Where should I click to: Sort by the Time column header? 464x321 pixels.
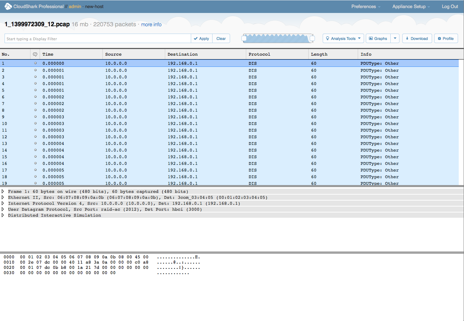click(71, 54)
